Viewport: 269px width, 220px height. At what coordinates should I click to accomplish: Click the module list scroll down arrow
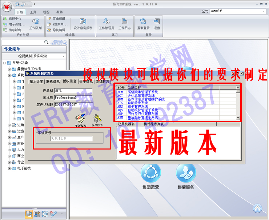click(x=238, y=118)
